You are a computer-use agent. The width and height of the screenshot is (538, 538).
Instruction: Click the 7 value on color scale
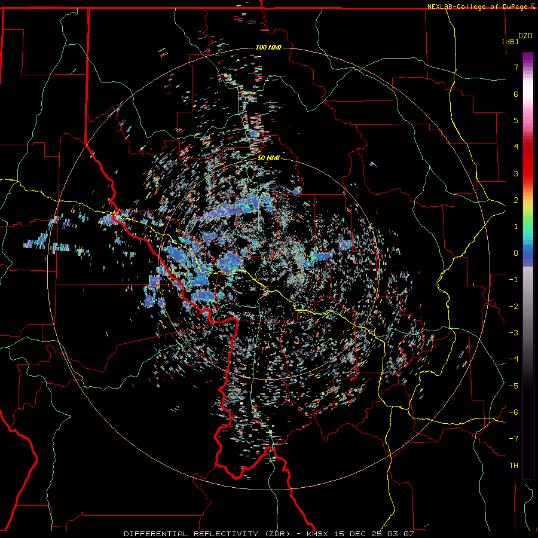click(x=516, y=67)
